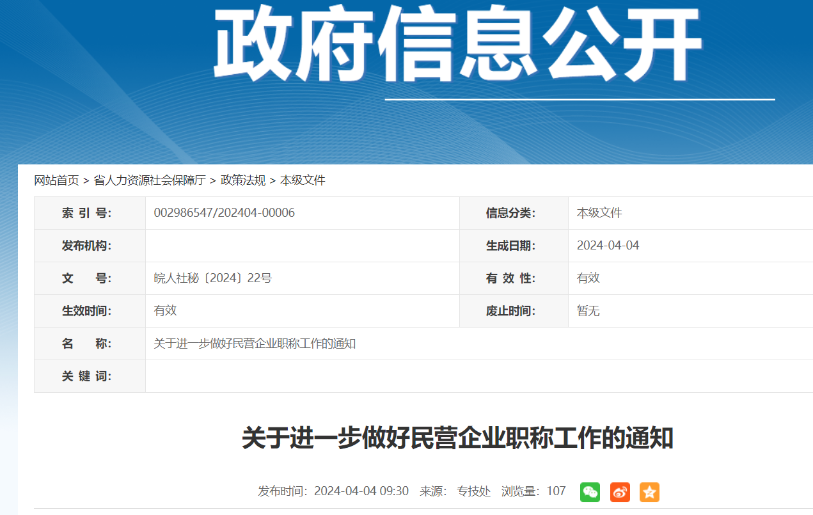This screenshot has width=813, height=515.
Task: Click the source 专技处 text
Action: (473, 491)
